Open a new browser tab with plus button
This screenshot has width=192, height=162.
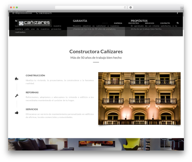(182, 8)
